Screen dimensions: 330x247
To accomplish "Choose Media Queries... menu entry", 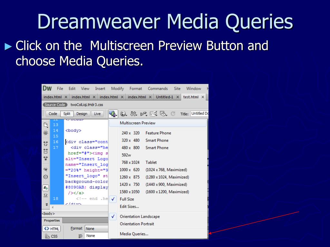I will click(158, 234).
